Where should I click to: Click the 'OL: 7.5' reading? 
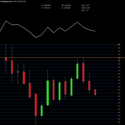click(85, 10)
